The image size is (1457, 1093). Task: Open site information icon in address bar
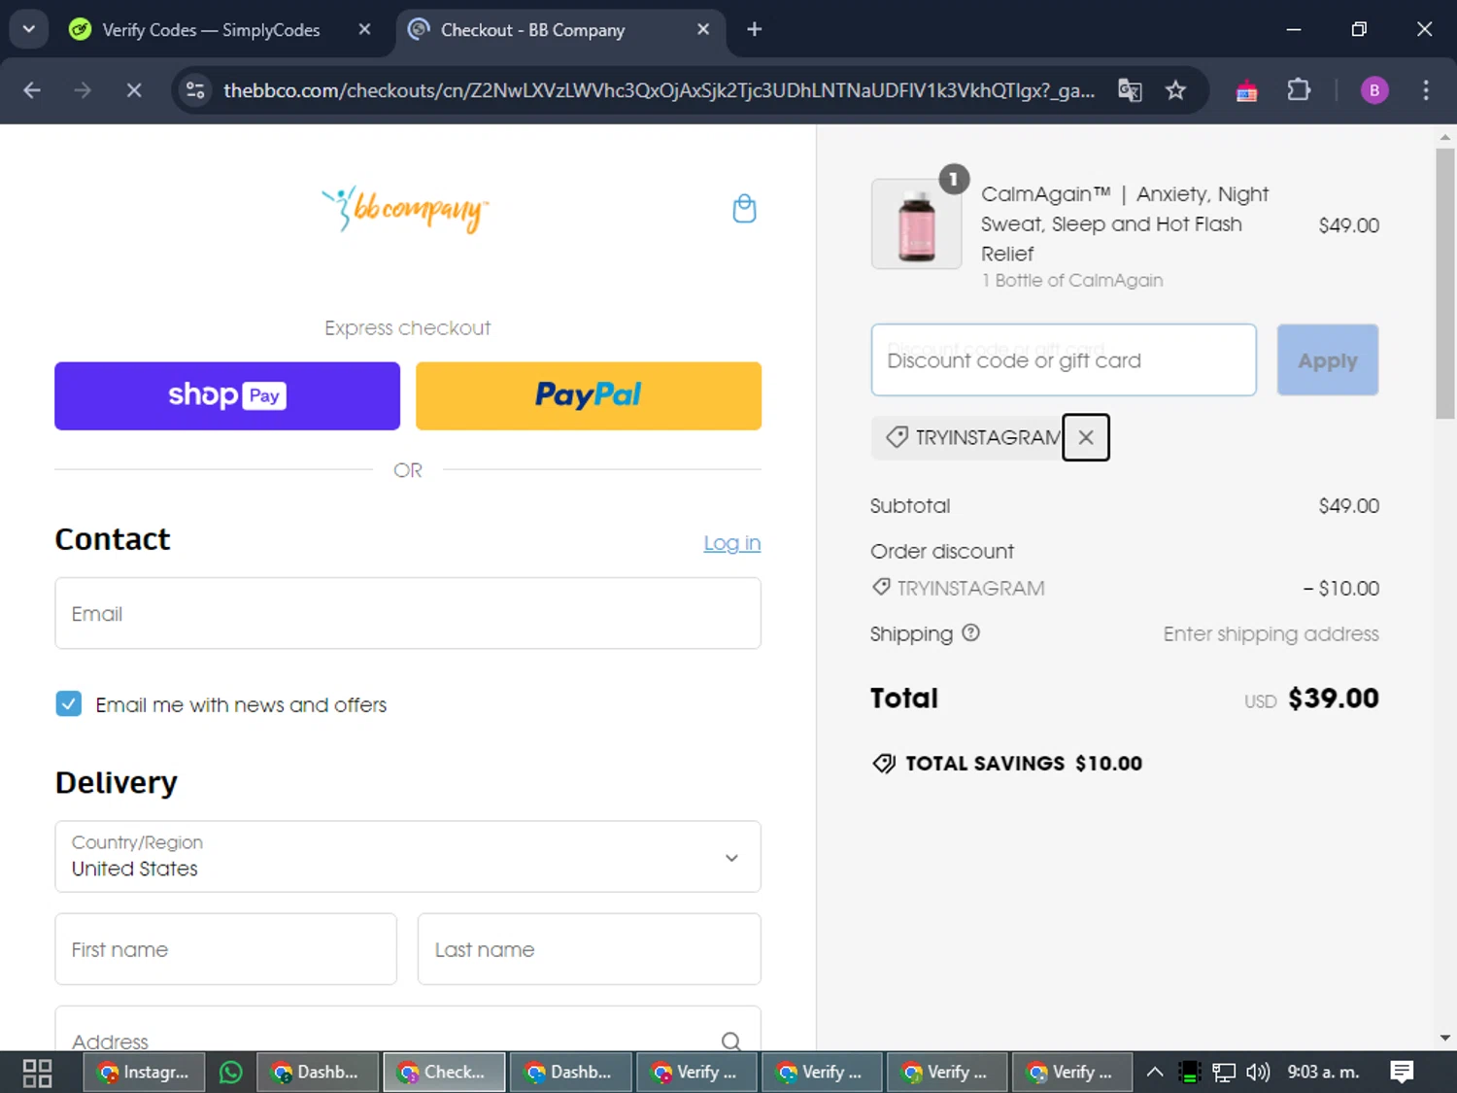195,90
